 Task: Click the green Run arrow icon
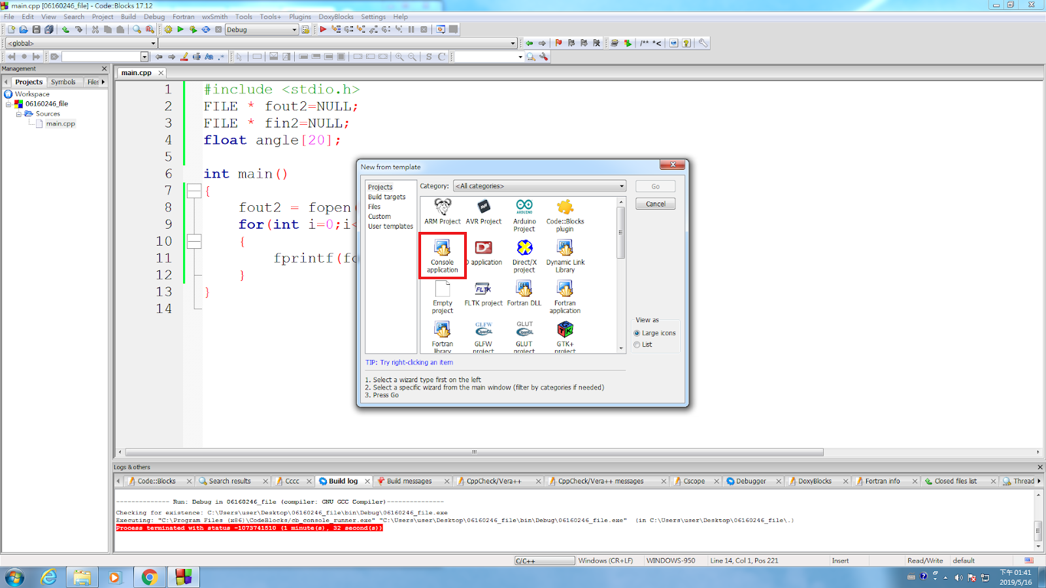tap(180, 29)
